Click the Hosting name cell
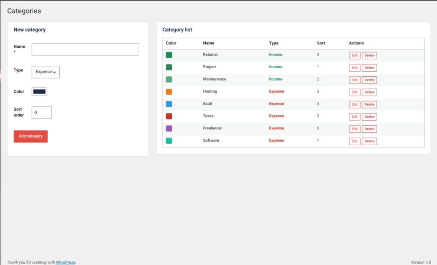Image resolution: width=437 pixels, height=265 pixels. (210, 91)
